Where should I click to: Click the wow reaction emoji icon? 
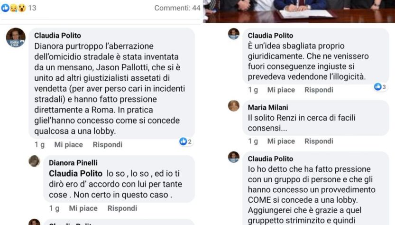pyautogui.click(x=22, y=8)
